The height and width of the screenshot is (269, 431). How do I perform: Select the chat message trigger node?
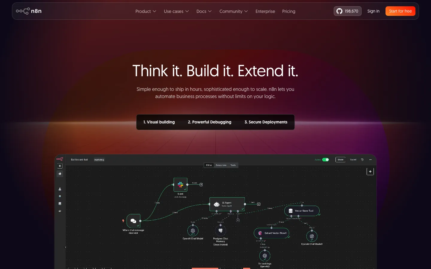click(133, 221)
